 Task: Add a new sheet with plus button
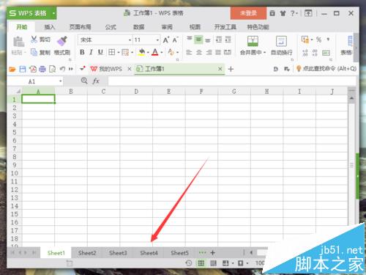coord(213,253)
